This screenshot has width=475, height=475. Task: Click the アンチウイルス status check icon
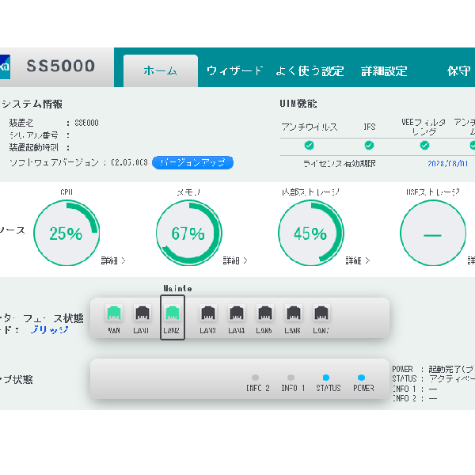pyautogui.click(x=309, y=146)
